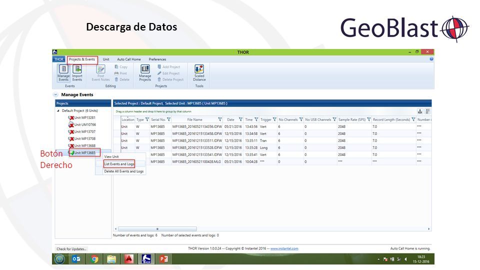Open the Trigger column filter
Viewport: 480px width, 270px height.
274,119
